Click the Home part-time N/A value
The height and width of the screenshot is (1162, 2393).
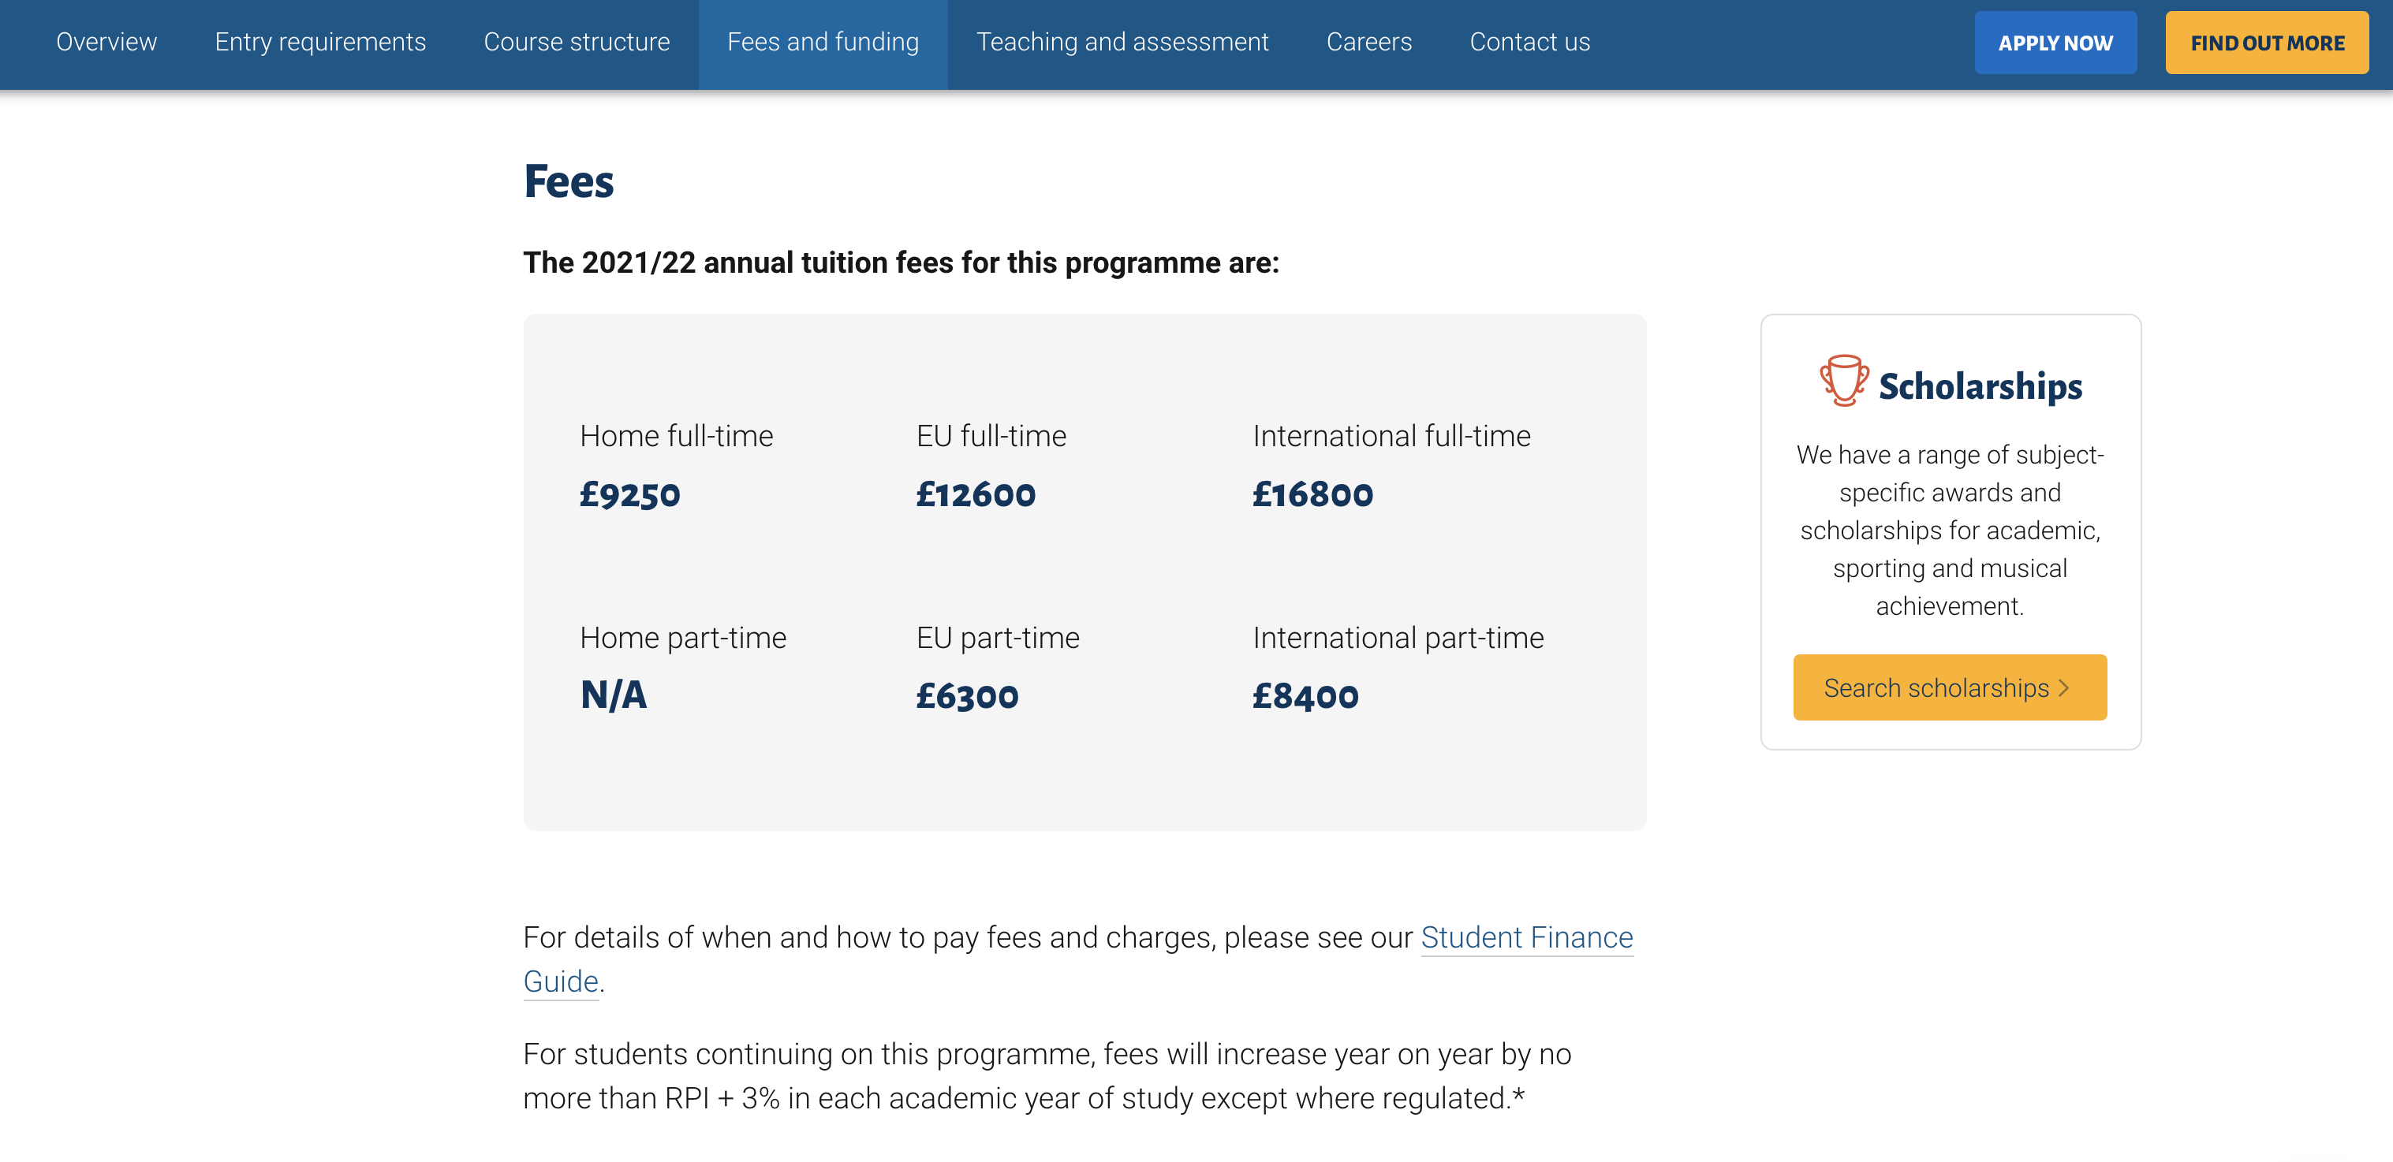click(613, 696)
